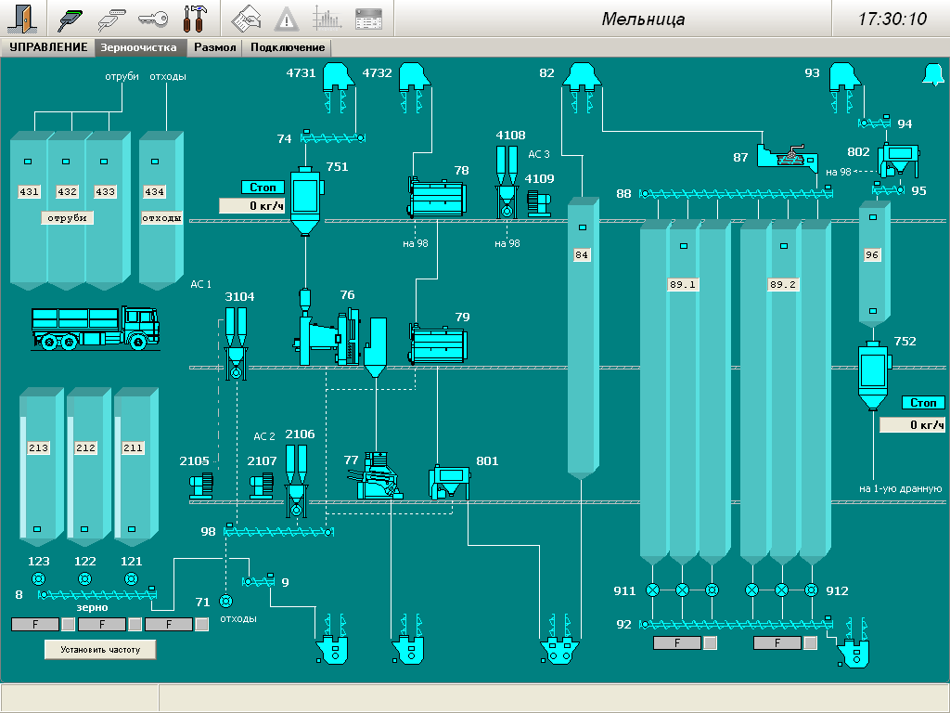Toggle leftmost gray checkbox under conveyor 8
950x713 pixels.
pyautogui.click(x=69, y=625)
